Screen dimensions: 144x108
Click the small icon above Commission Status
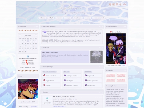(28, 56)
